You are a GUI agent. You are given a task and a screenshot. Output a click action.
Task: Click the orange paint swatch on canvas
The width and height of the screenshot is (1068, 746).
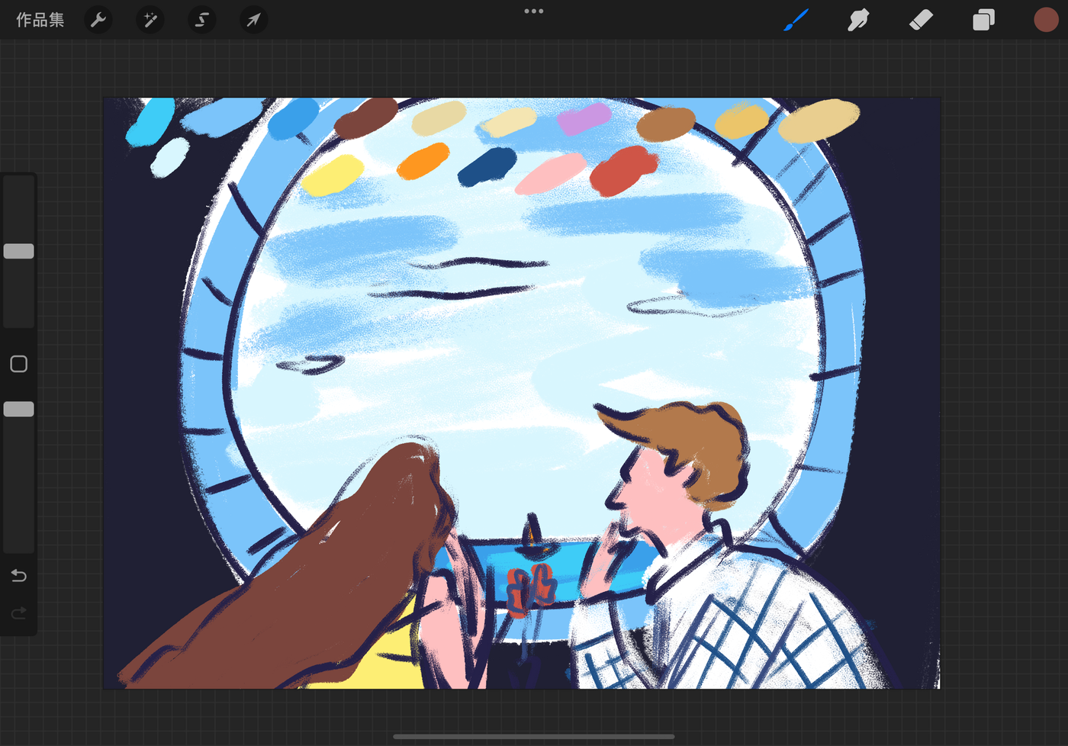coord(423,161)
